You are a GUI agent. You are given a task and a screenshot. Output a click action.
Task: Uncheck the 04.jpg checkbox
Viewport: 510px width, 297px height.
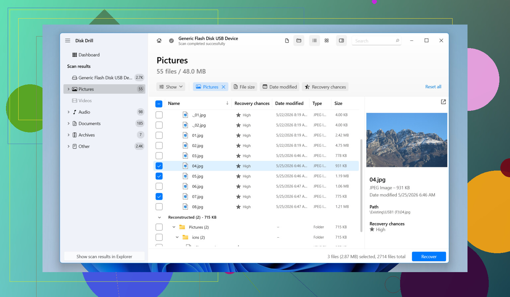[159, 166]
